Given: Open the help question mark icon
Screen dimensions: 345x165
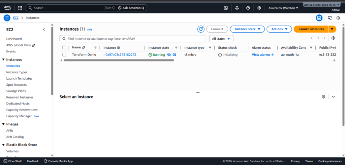Looking at the screenshot, I should pyautogui.click(x=248, y=8).
